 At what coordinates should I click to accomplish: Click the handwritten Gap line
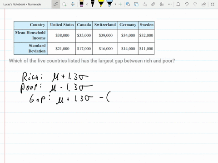[x=69, y=97]
